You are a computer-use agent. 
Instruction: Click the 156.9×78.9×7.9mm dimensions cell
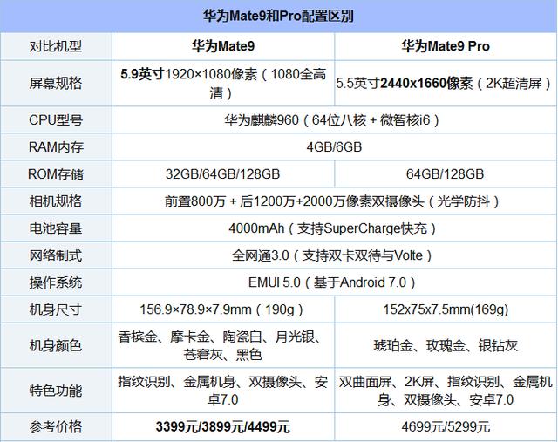(221, 309)
